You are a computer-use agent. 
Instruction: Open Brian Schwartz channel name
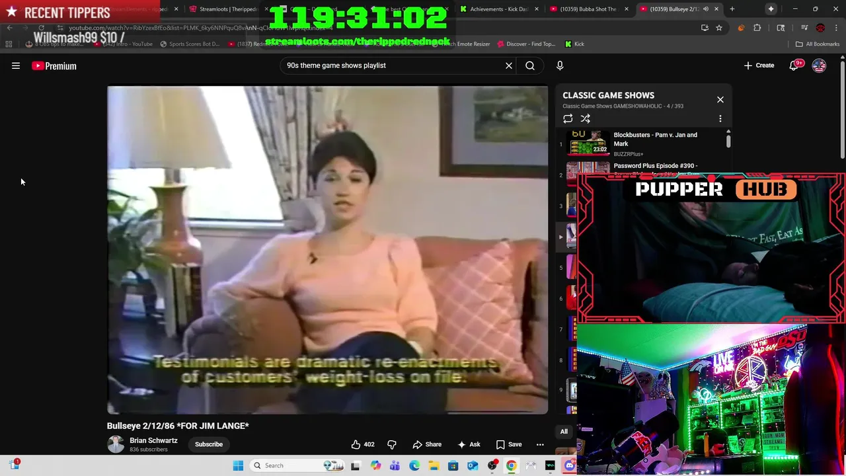click(153, 440)
